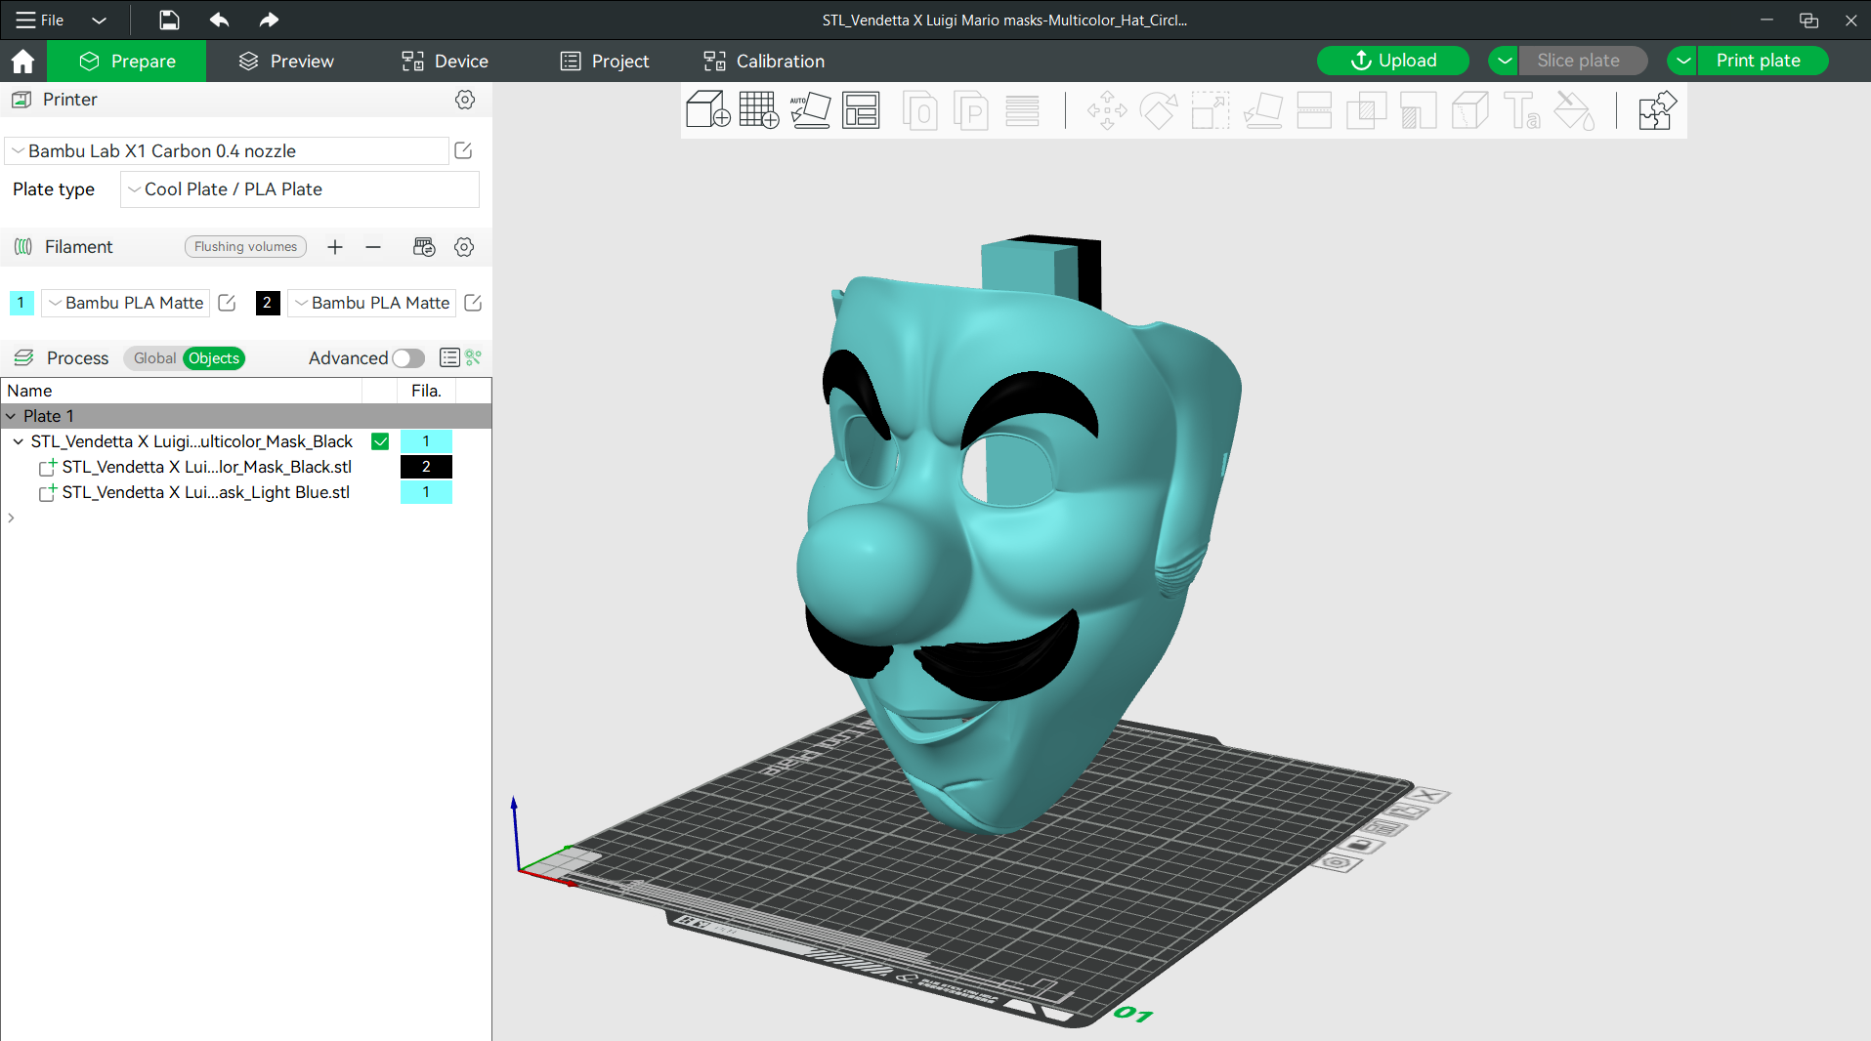Screen dimensions: 1871x1041
Task: Click the Add object cube icon
Action: (707, 110)
